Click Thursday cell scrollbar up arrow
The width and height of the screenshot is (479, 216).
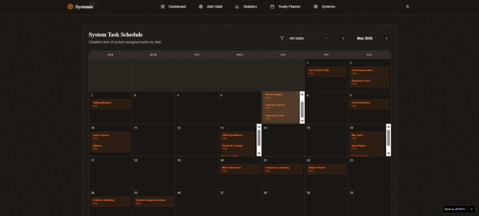(x=302, y=94)
